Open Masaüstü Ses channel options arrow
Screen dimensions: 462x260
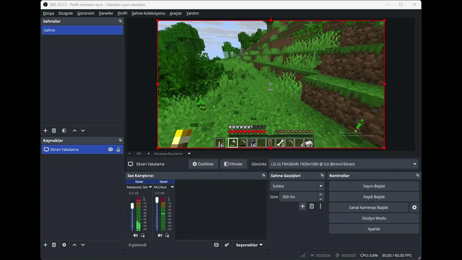pos(151,187)
